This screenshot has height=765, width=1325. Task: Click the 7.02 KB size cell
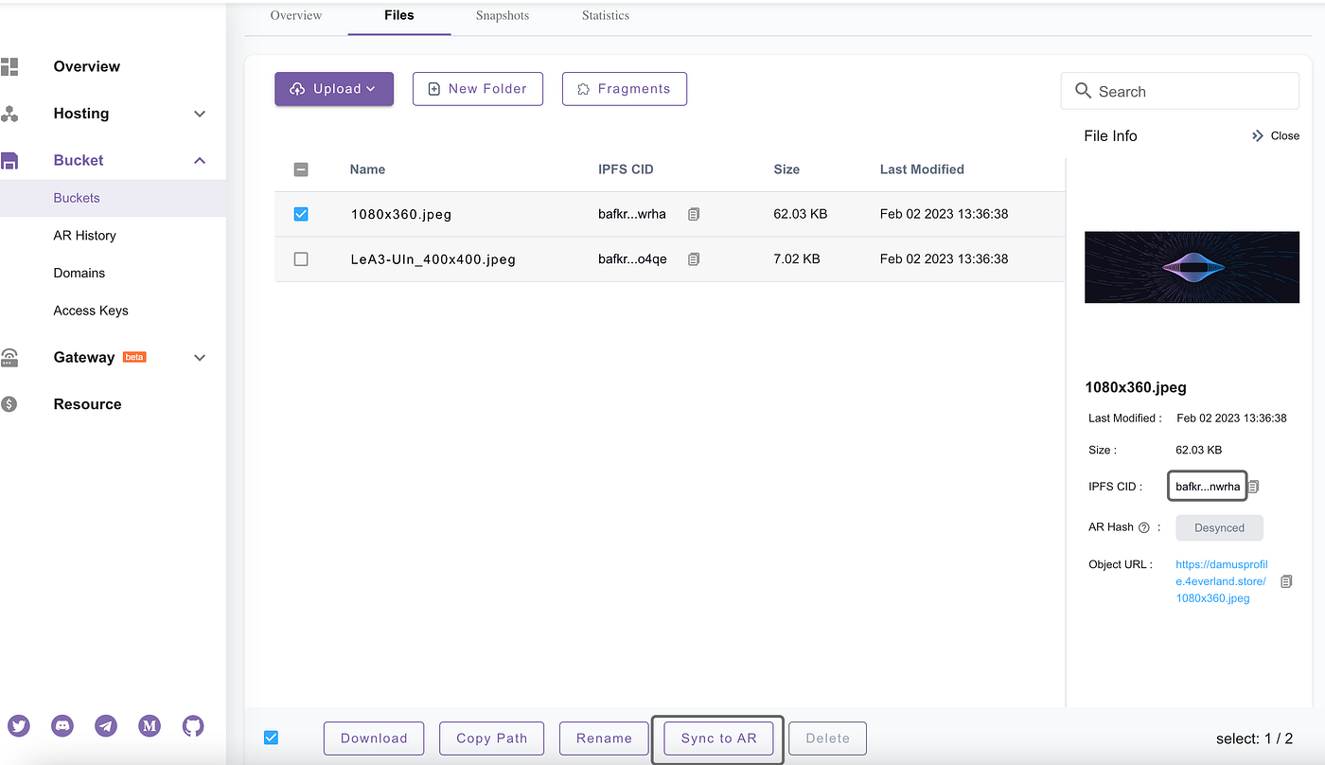point(797,258)
